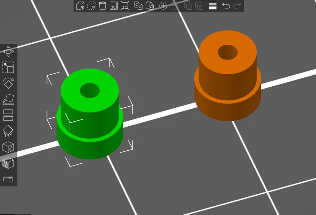This screenshot has height=215, width=316.
Task: Split the model into objects
Action: pyautogui.click(x=188, y=6)
